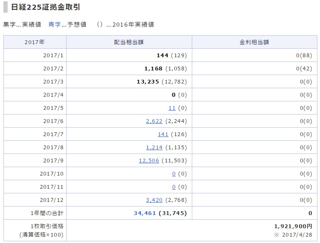The image size is (320, 243).
Task: Click the (清算価格×100) label
Action: click(42, 235)
